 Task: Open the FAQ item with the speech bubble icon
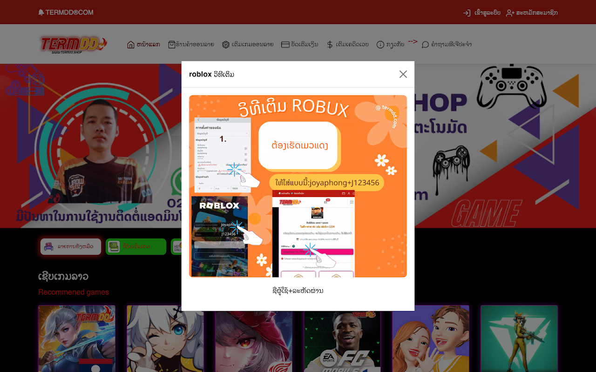point(447,45)
